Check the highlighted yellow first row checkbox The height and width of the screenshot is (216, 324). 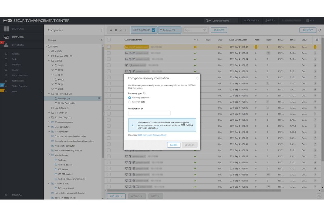point(109,47)
